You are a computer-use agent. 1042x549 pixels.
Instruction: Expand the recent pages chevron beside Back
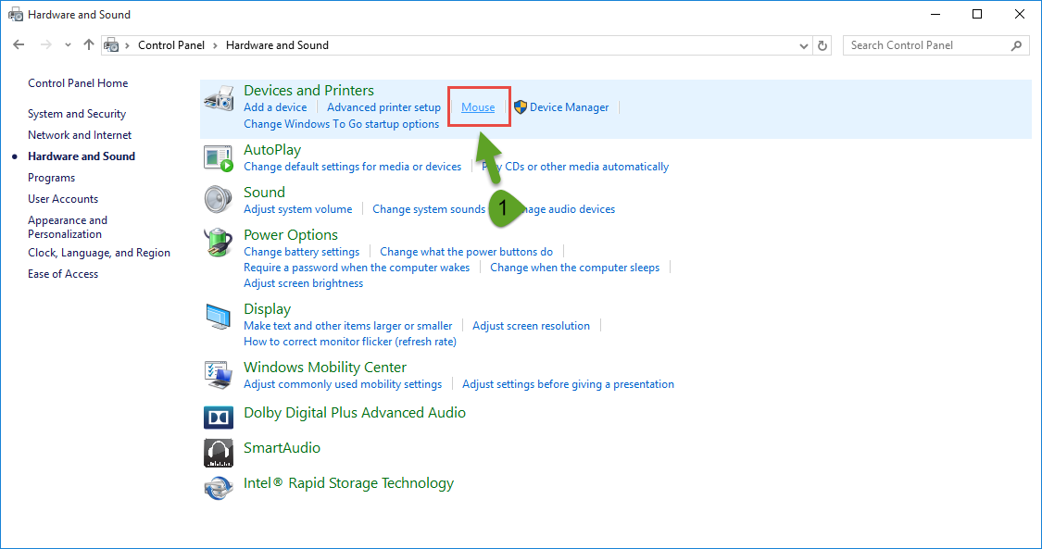pos(67,44)
